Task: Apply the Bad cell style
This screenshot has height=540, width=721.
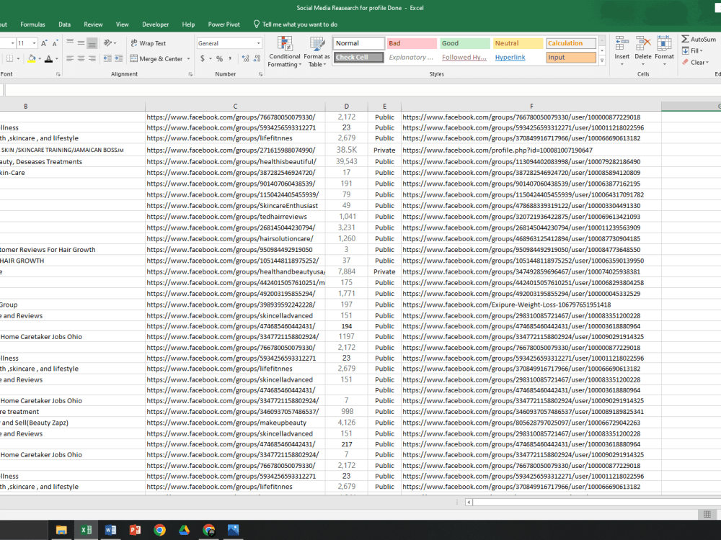Action: coord(412,43)
